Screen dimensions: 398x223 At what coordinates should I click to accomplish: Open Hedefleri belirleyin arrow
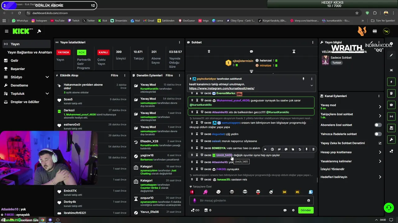(380, 177)
